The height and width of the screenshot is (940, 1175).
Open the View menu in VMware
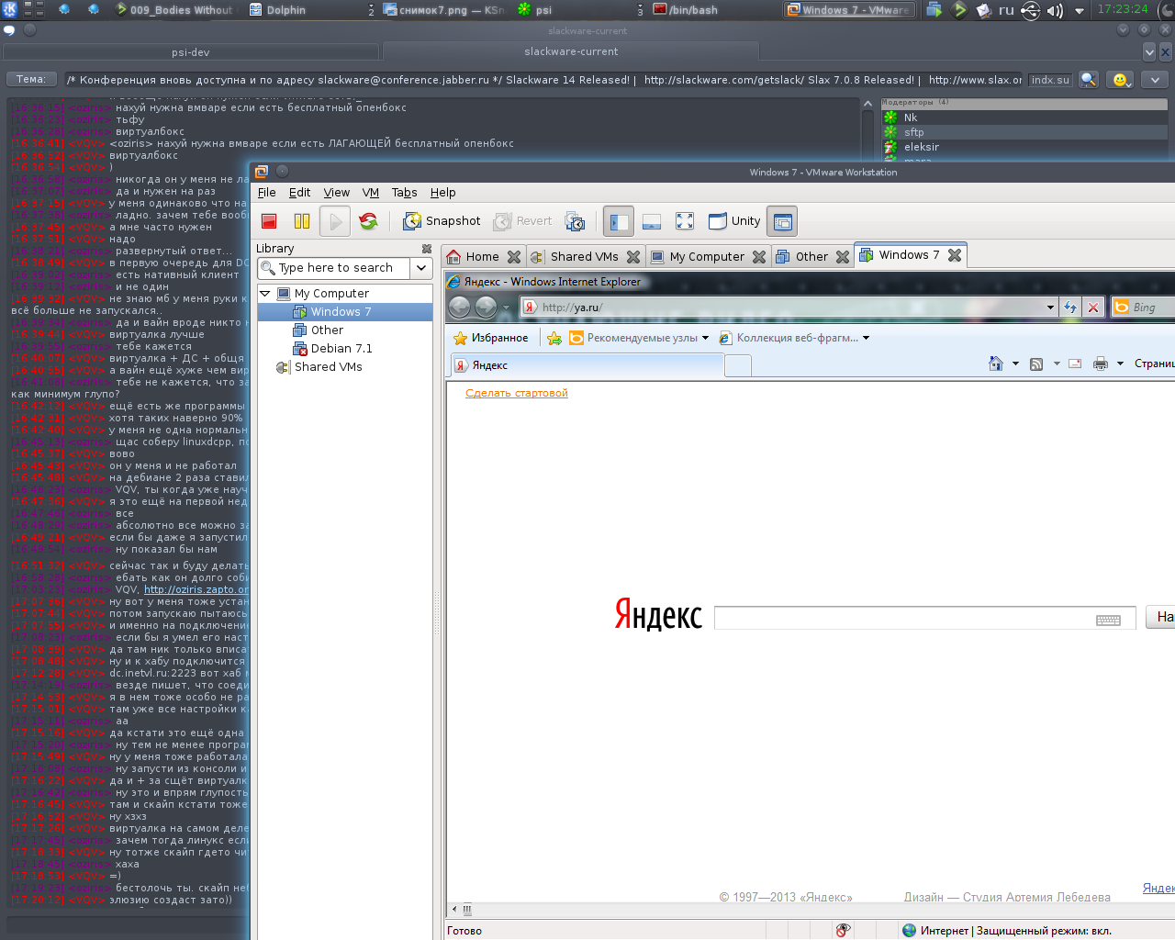(x=336, y=193)
